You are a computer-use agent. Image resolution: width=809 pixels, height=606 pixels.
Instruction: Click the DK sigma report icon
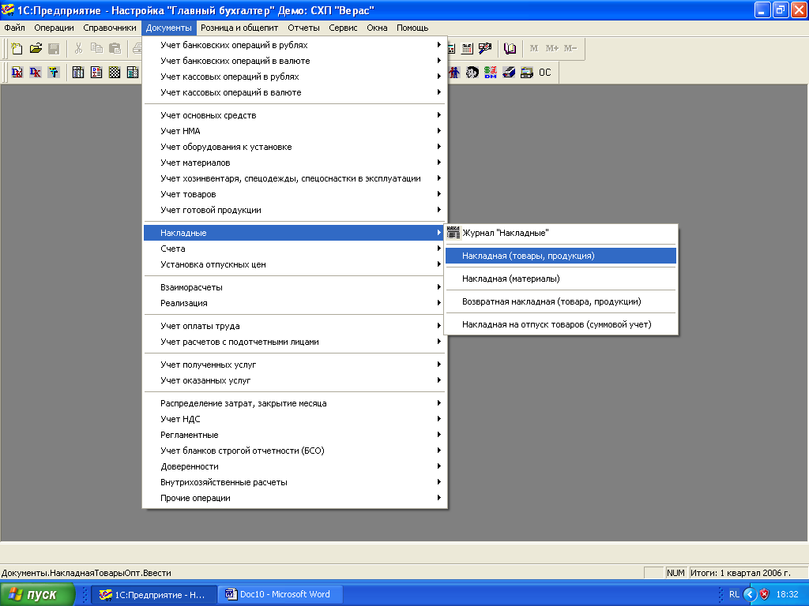(x=96, y=72)
